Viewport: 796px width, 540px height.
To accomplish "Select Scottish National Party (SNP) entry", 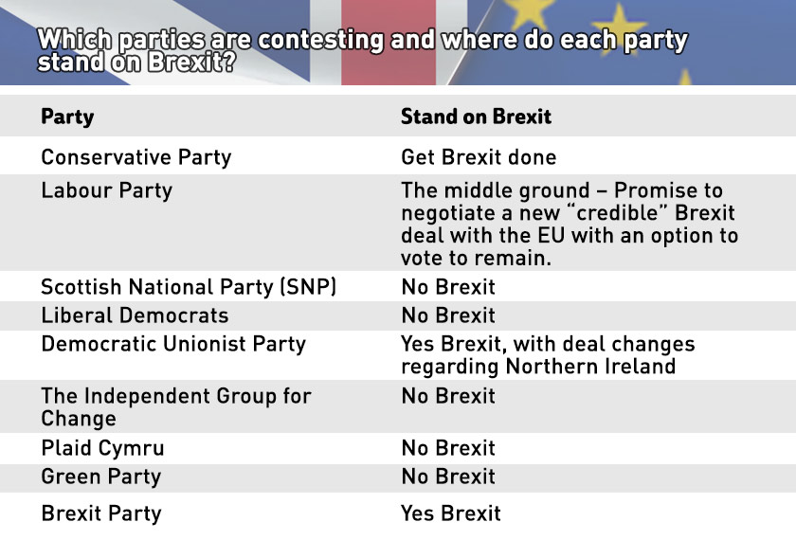I will pyautogui.click(x=189, y=287).
